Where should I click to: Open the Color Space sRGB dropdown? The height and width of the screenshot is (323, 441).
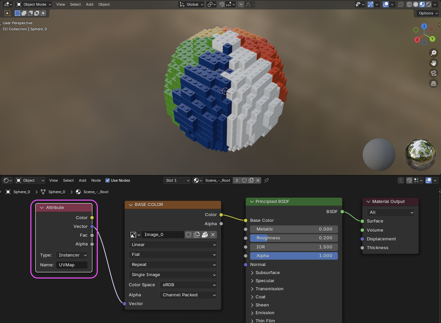[188, 285]
